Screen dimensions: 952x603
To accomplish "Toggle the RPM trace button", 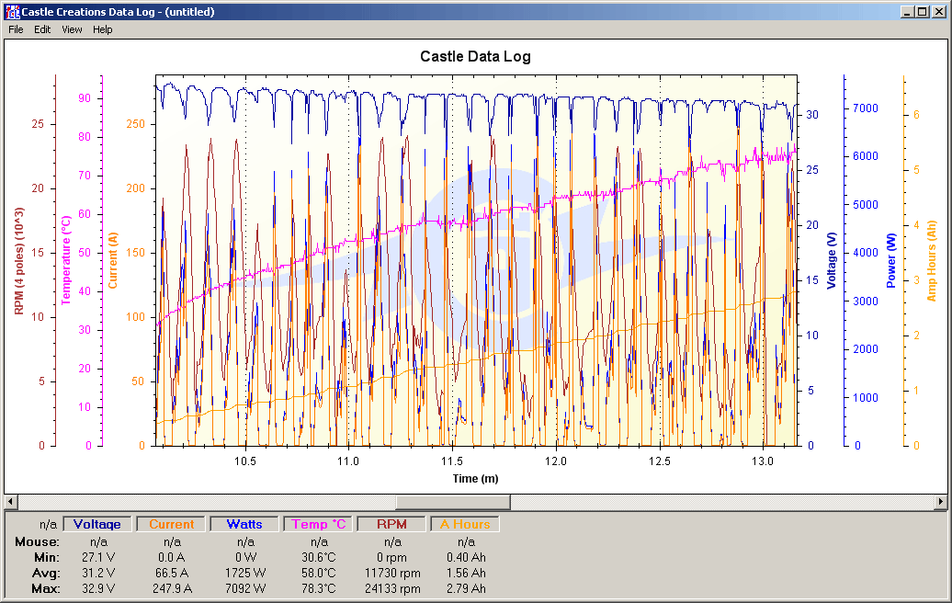I will 391,524.
